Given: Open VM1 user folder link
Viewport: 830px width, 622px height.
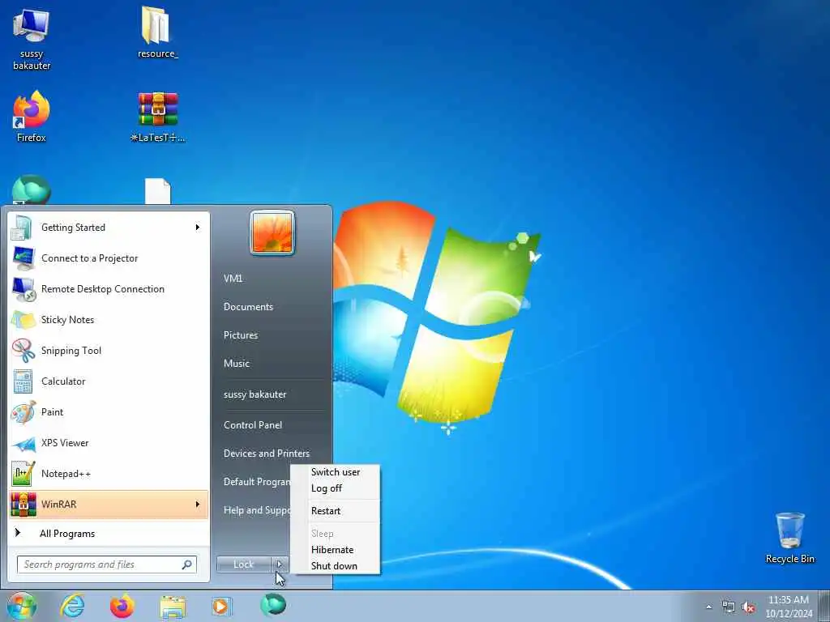Looking at the screenshot, I should pos(233,279).
